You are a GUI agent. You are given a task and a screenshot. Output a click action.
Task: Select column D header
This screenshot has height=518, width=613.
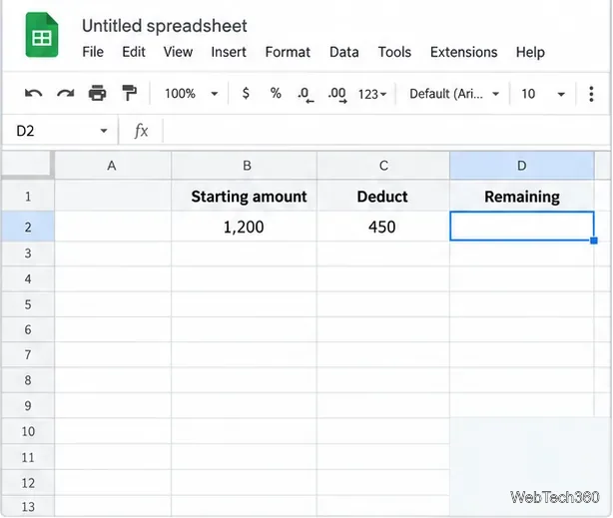522,166
